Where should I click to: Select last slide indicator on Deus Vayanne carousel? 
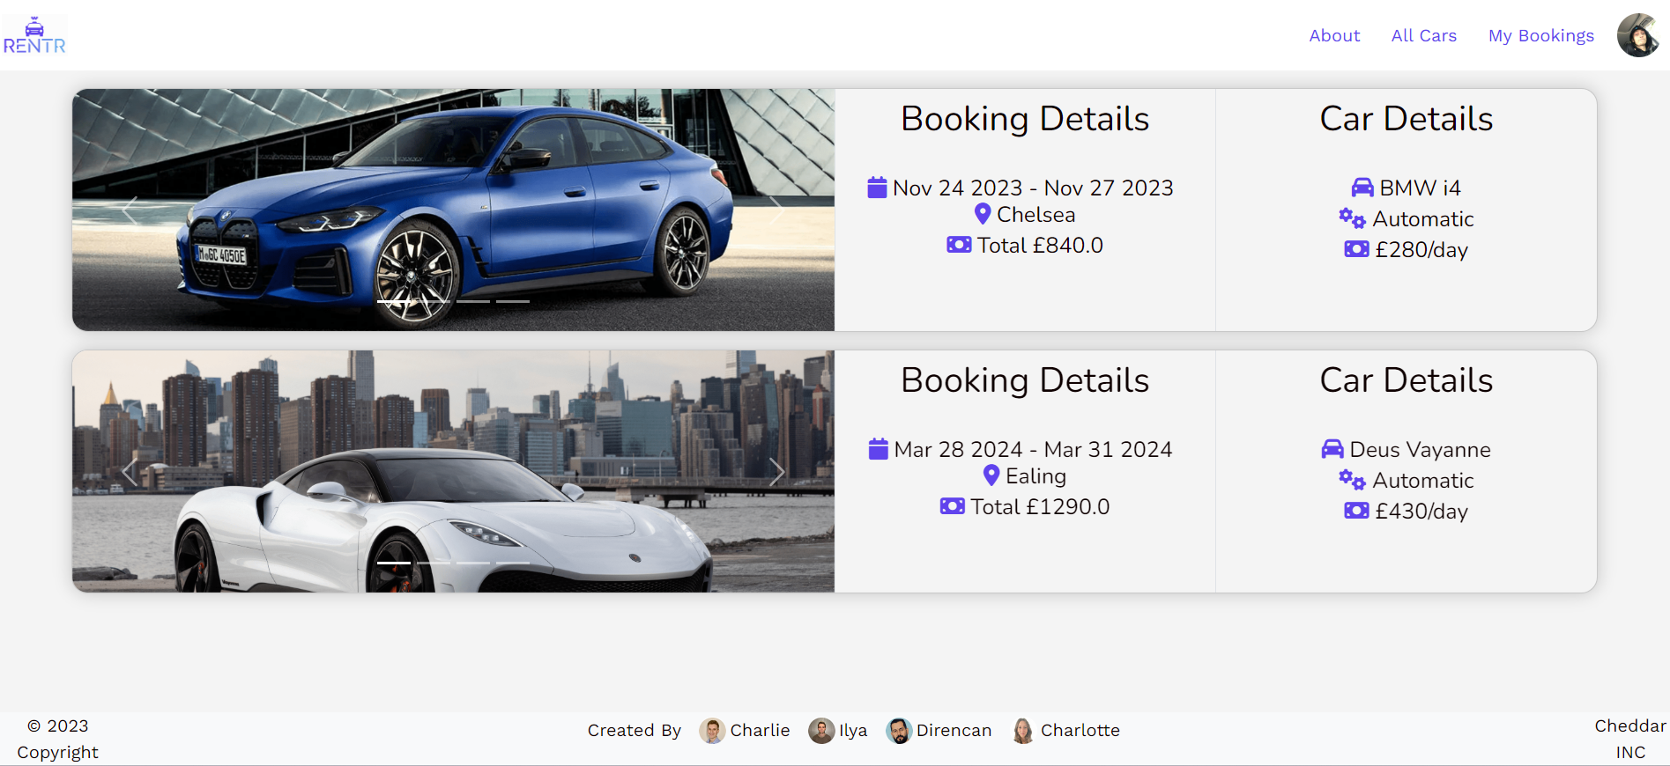click(513, 563)
